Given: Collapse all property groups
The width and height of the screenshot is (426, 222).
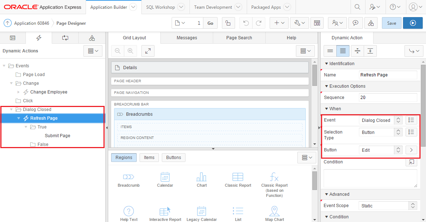Looking at the screenshot, I should (x=370, y=51).
